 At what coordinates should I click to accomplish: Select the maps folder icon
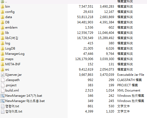tap(2, 59)
